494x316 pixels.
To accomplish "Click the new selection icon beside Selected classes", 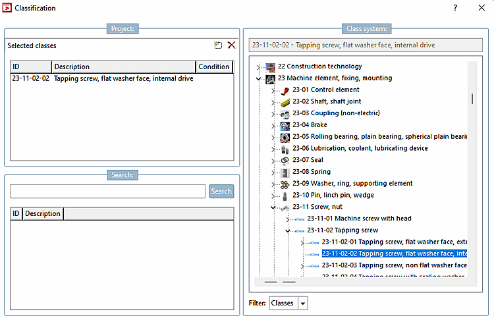I will (218, 45).
